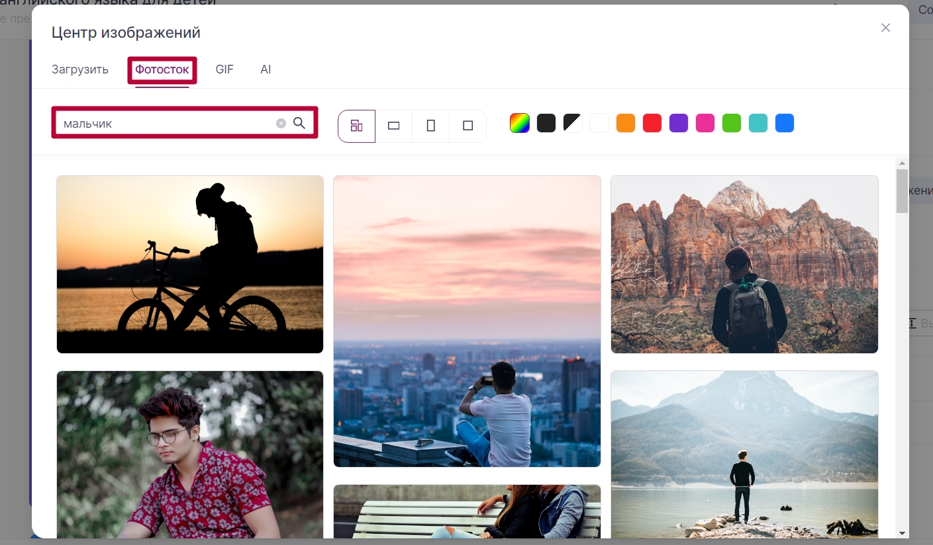Select the cyclist silhouette sunset photo
Image resolution: width=933 pixels, height=545 pixels.
[190, 265]
